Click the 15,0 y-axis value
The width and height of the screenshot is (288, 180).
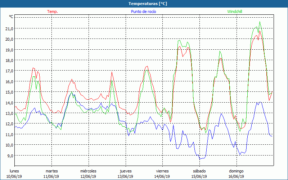click(9, 92)
